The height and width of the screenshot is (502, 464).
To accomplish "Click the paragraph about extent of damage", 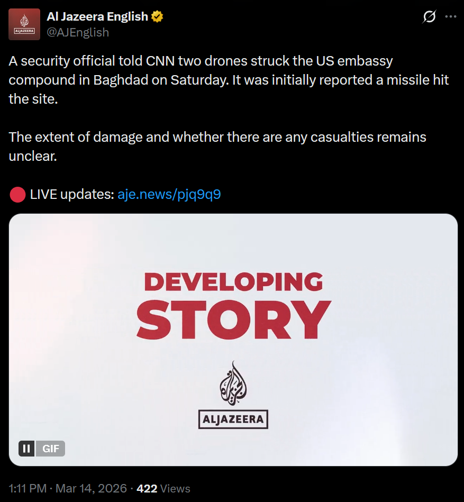I will point(217,147).
